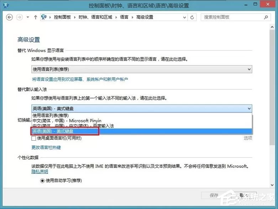
Task: Click the Forward navigation arrow
Action: tap(19, 17)
